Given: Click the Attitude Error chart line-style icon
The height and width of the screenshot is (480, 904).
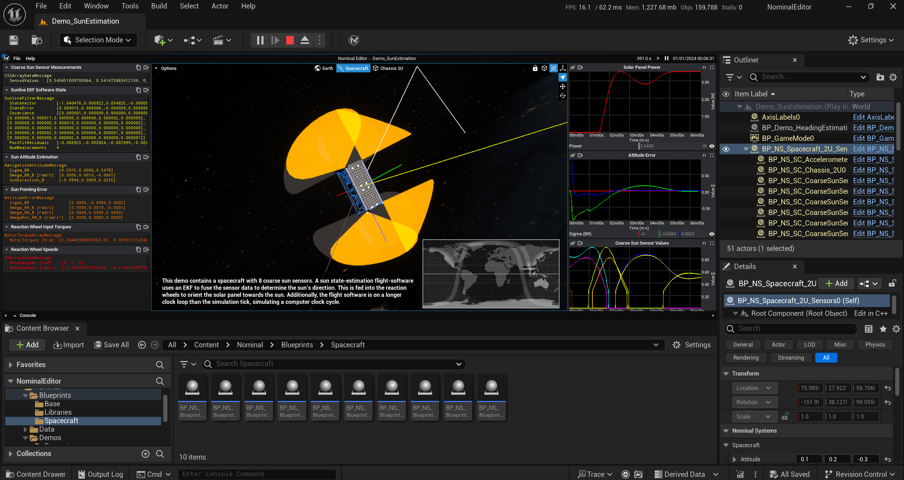Looking at the screenshot, I should 573,155.
